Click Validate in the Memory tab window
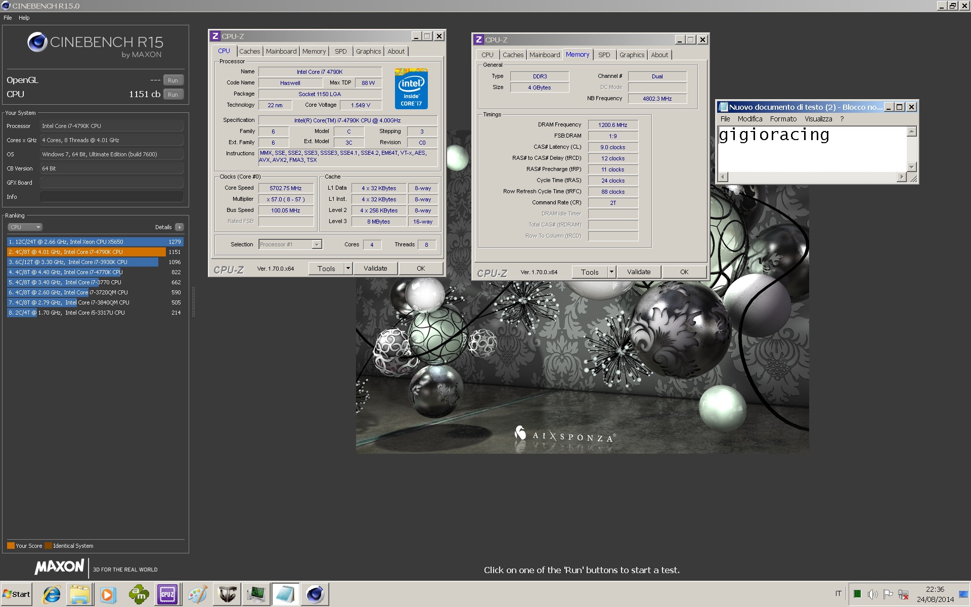The height and width of the screenshot is (607, 971). (639, 272)
